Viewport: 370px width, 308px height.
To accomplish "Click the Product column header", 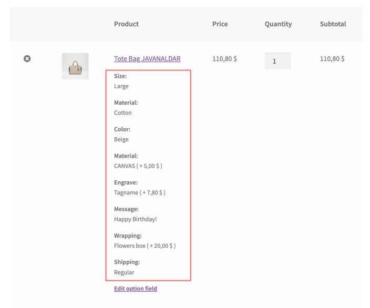I will pyautogui.click(x=126, y=24).
